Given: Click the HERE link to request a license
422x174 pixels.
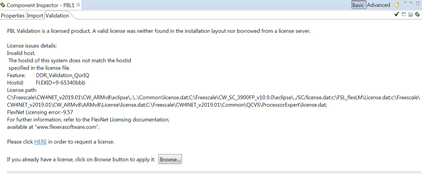Looking at the screenshot, I should coord(41,142).
